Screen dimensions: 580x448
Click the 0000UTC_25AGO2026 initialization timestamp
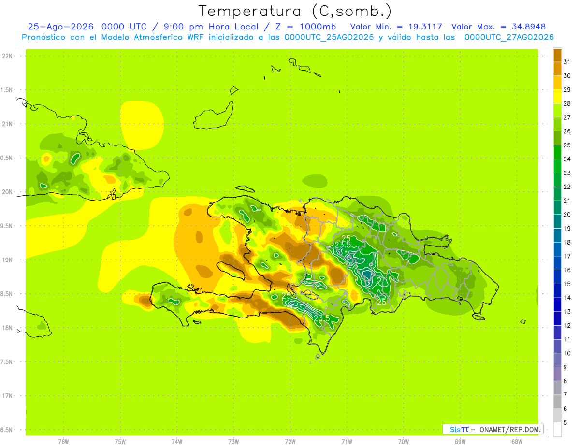pyautogui.click(x=329, y=37)
